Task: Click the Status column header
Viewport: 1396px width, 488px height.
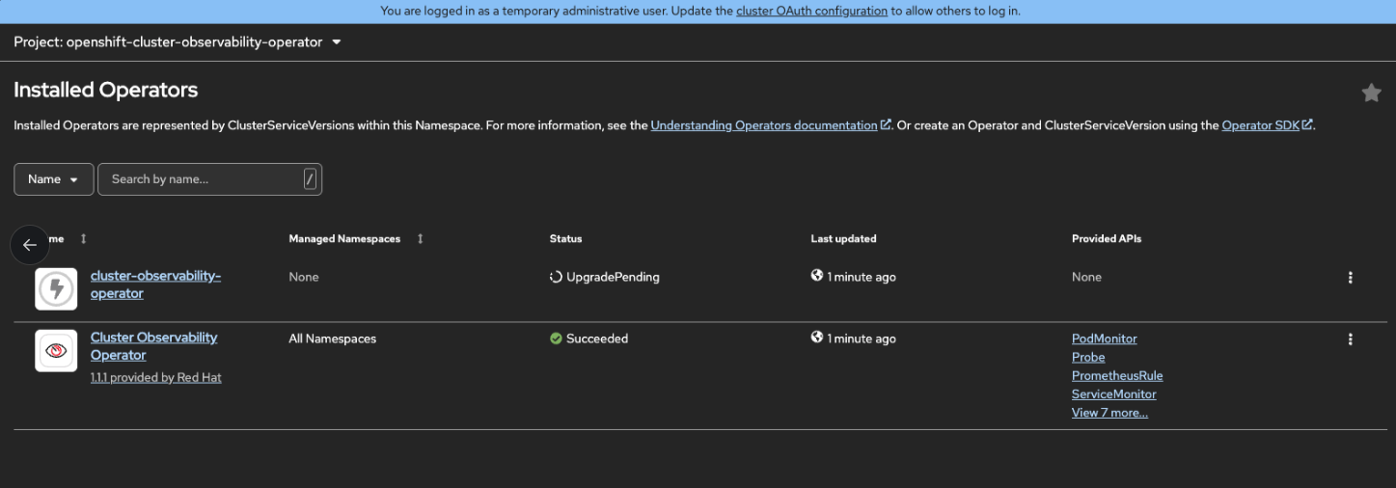Action: click(565, 238)
